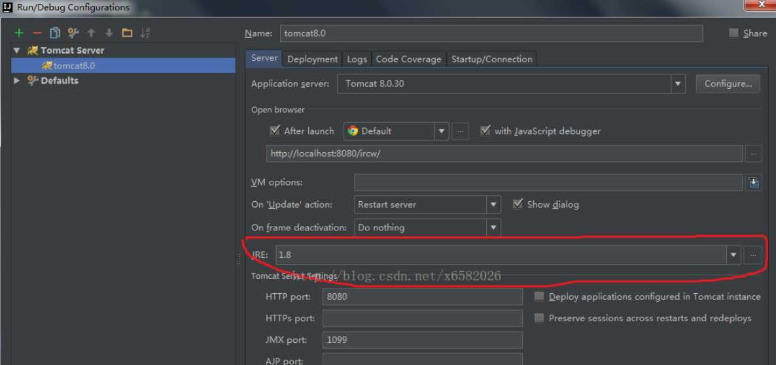Add a new configuration with the plus icon

[19, 33]
